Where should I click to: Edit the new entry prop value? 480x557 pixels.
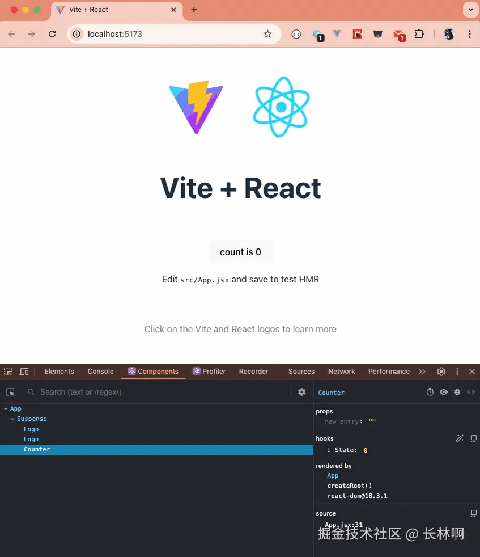[372, 421]
